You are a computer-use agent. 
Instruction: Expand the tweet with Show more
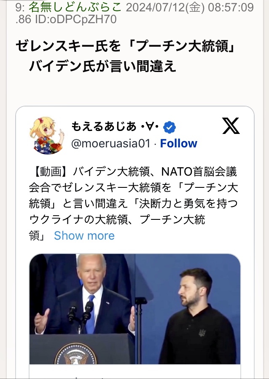click(84, 236)
